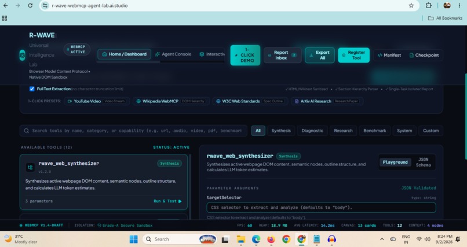This screenshot has width=467, height=247.
Task: Open File Explorer from taskbar
Action: (x=240, y=239)
